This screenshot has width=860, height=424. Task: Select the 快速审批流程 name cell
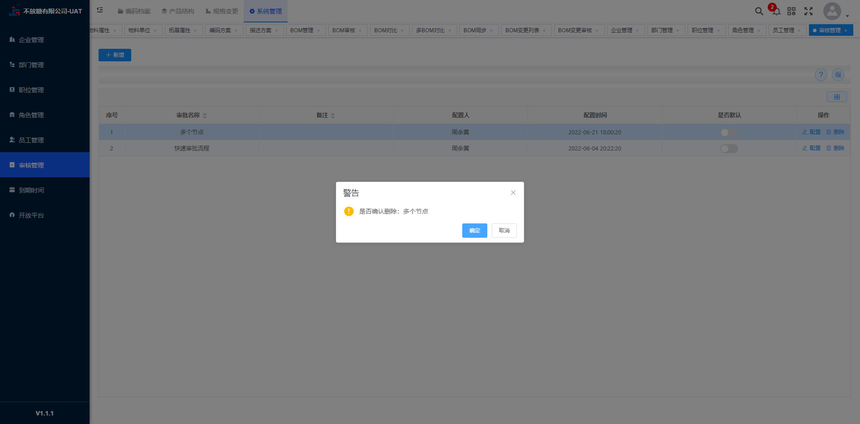coord(192,148)
